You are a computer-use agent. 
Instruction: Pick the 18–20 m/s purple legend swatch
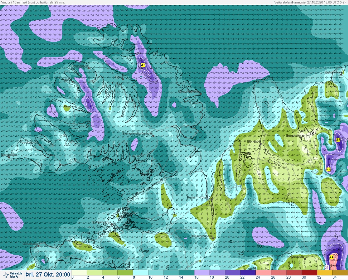[217, 273]
